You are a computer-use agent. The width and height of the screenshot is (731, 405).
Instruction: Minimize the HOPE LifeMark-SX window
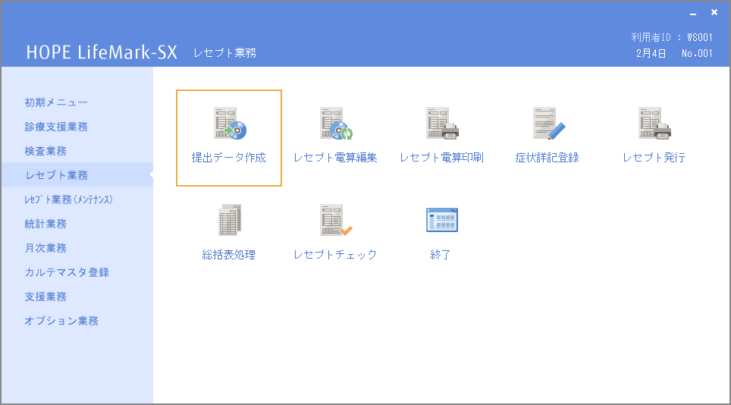tap(693, 13)
